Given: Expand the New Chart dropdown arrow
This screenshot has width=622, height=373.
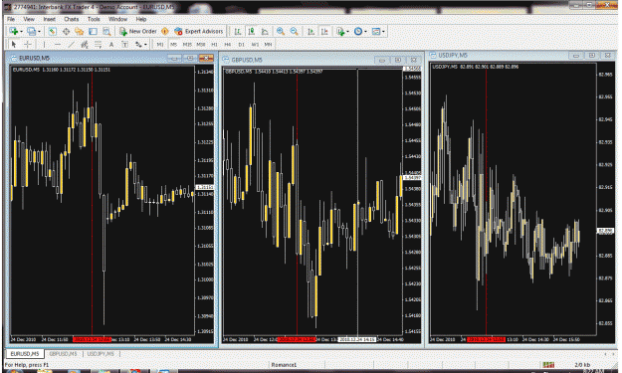Looking at the screenshot, I should click(22, 31).
